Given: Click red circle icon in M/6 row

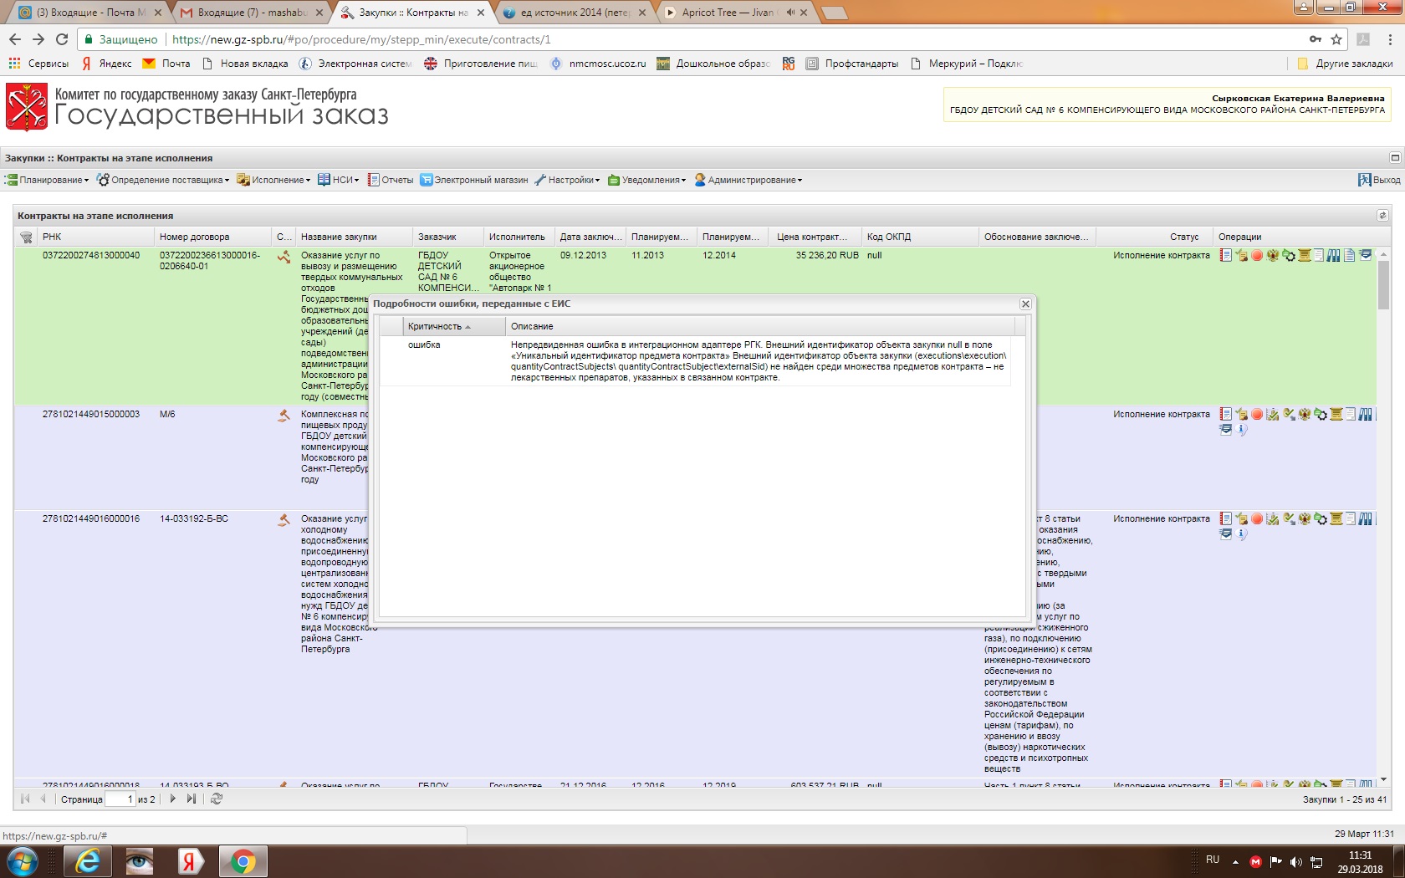Looking at the screenshot, I should click(x=1257, y=414).
